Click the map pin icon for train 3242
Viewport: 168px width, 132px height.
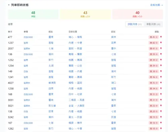[161, 117]
